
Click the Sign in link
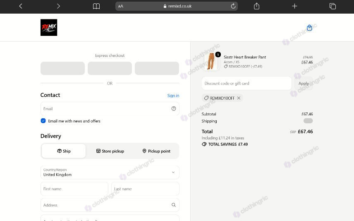[173, 96]
